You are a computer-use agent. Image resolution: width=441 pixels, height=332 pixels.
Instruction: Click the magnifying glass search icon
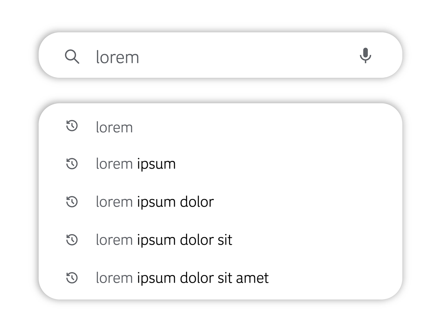[72, 57]
